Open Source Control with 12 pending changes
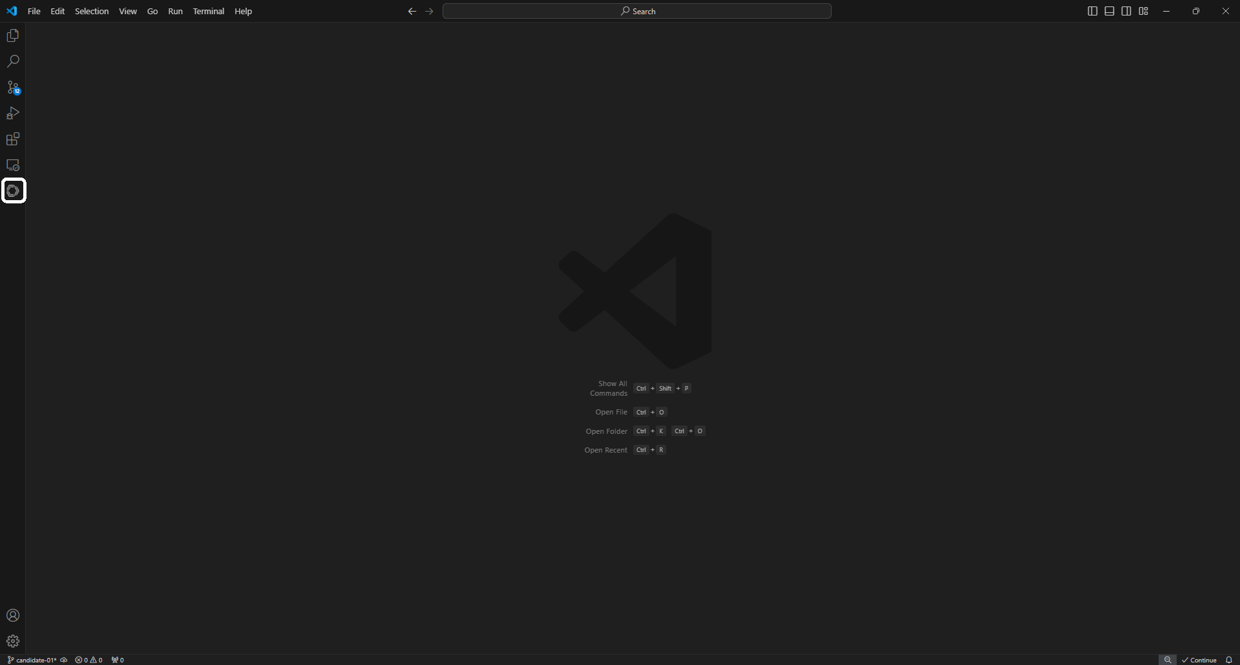This screenshot has height=665, width=1240. click(13, 87)
